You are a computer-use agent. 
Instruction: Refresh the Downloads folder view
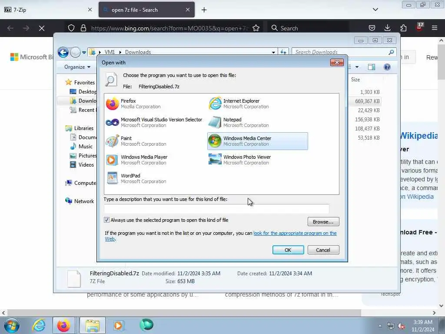(x=283, y=52)
